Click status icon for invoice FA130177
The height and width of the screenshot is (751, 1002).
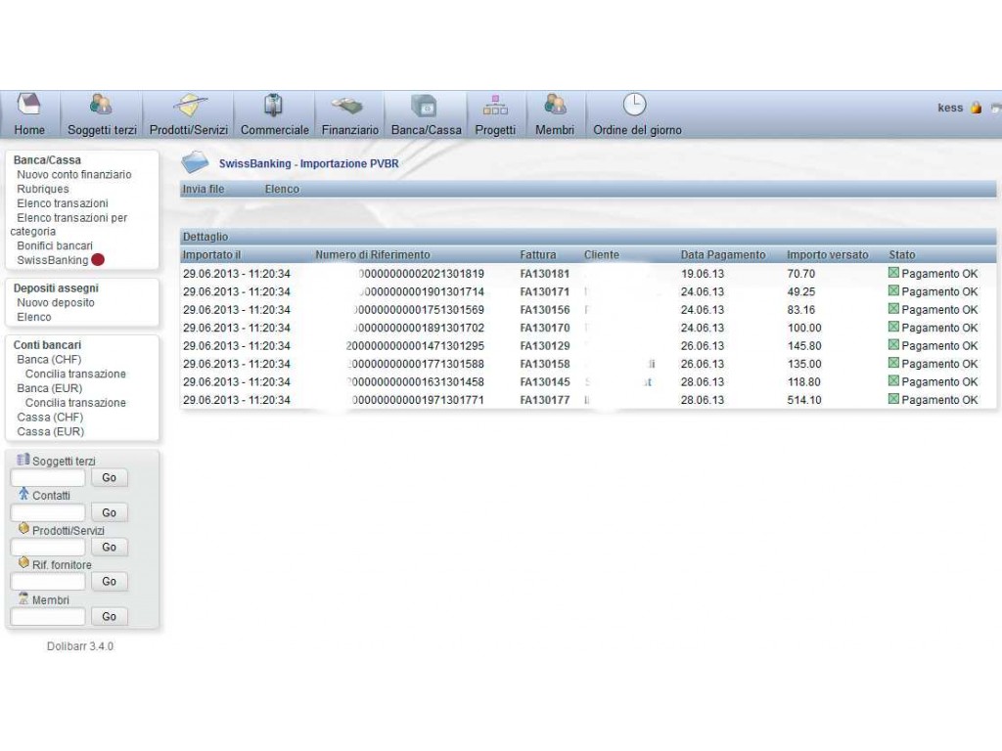pyautogui.click(x=893, y=399)
